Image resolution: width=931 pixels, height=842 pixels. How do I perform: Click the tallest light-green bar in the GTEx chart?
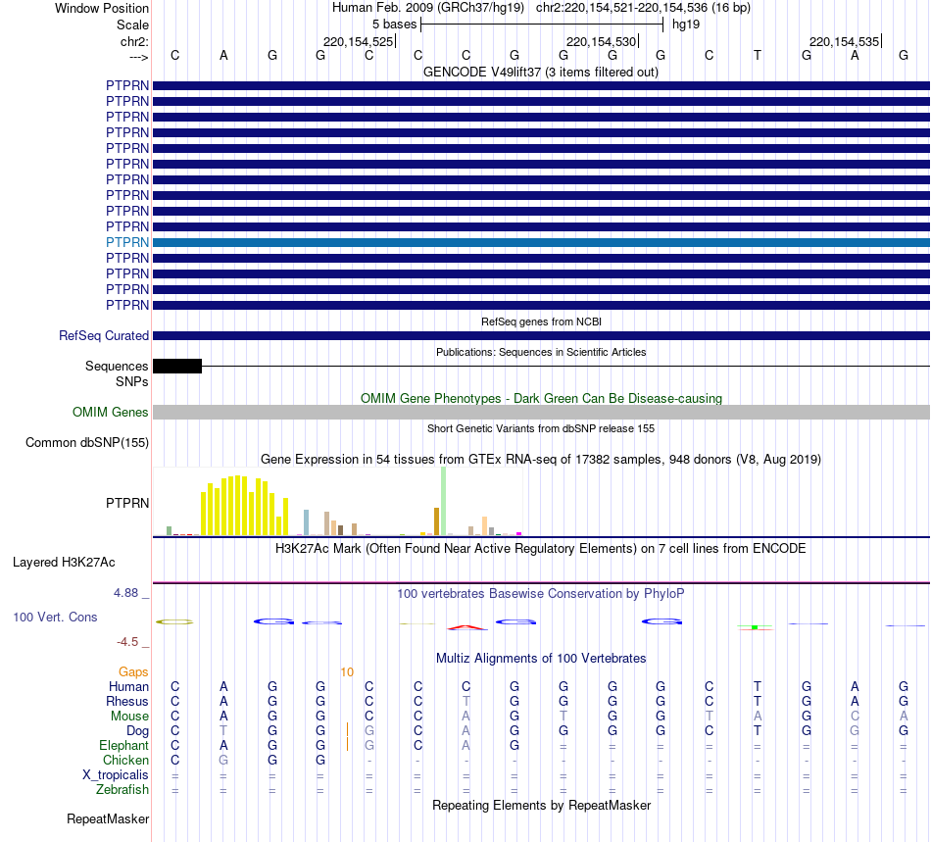[x=444, y=501]
